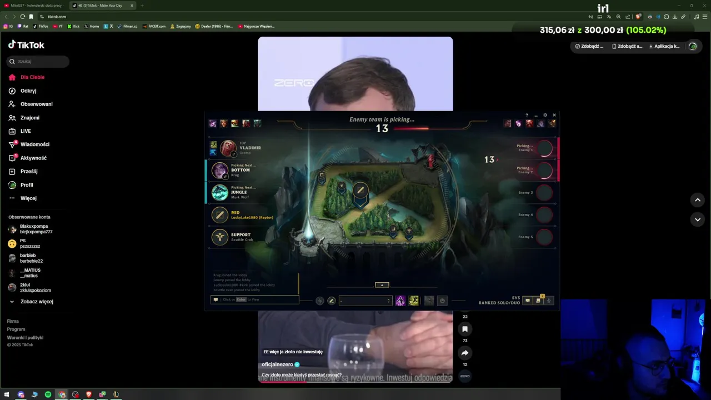Click the browser translate page icon

coord(608,17)
